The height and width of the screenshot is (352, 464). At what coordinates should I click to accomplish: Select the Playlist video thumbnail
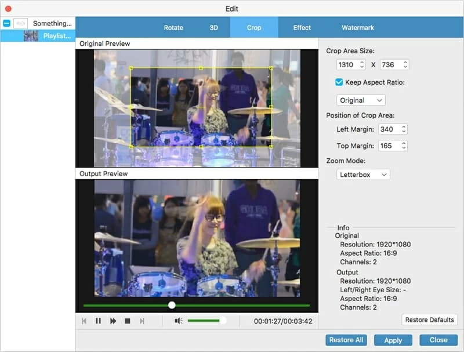click(x=31, y=36)
